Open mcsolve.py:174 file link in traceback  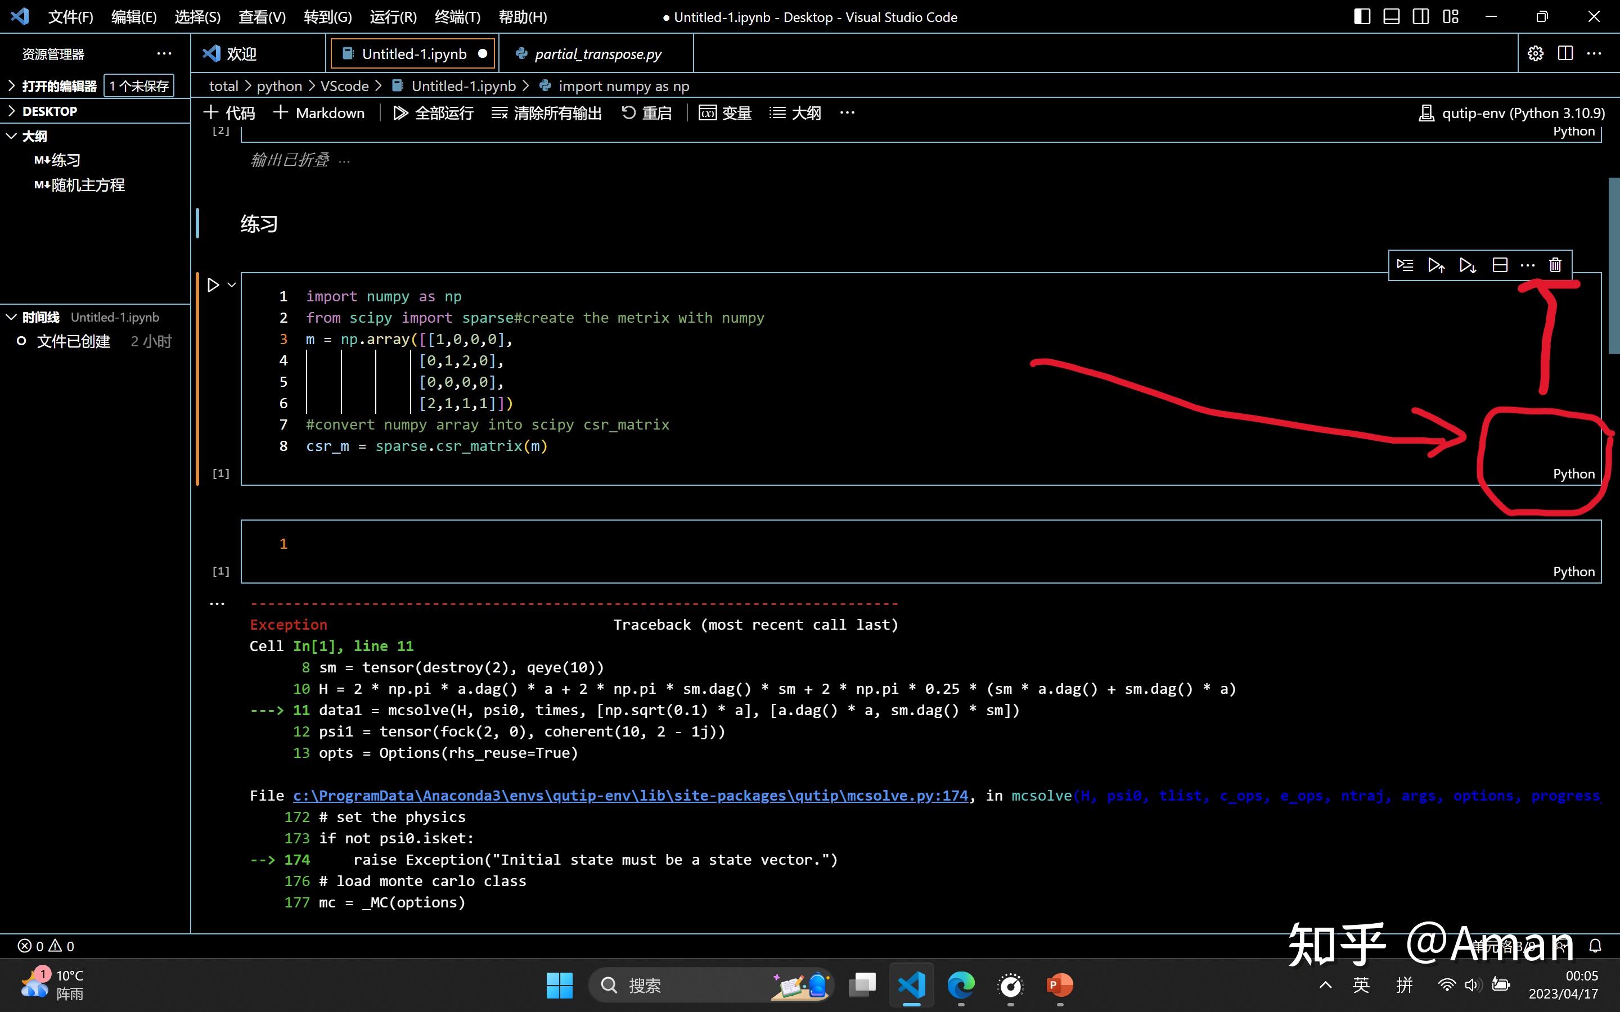point(630,796)
